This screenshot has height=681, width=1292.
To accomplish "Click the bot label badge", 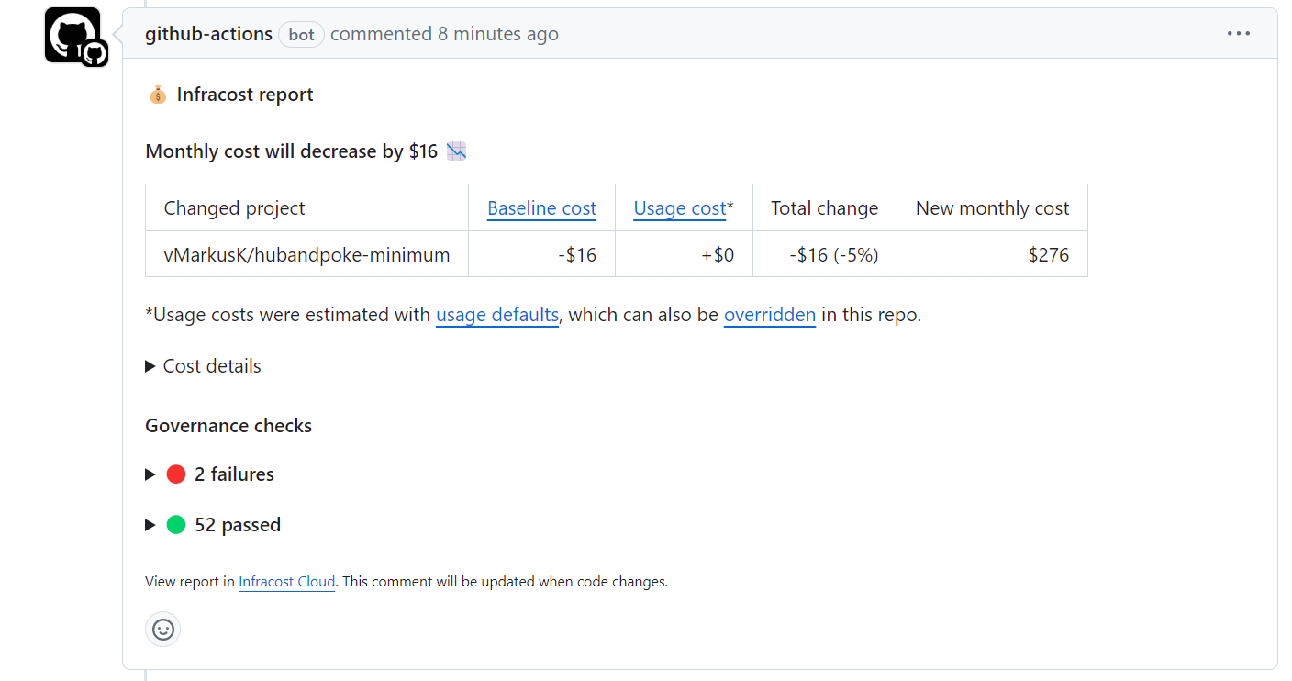I will (301, 35).
